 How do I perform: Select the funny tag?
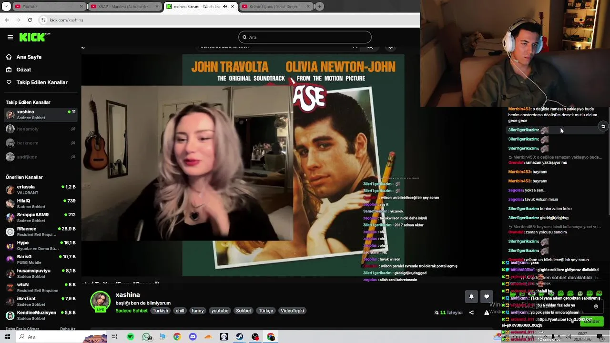(x=198, y=311)
